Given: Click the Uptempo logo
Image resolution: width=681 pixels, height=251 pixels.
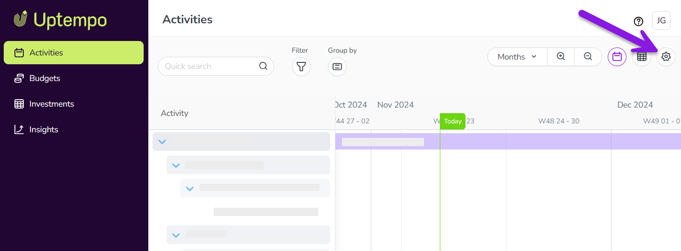Looking at the screenshot, I should (x=60, y=20).
